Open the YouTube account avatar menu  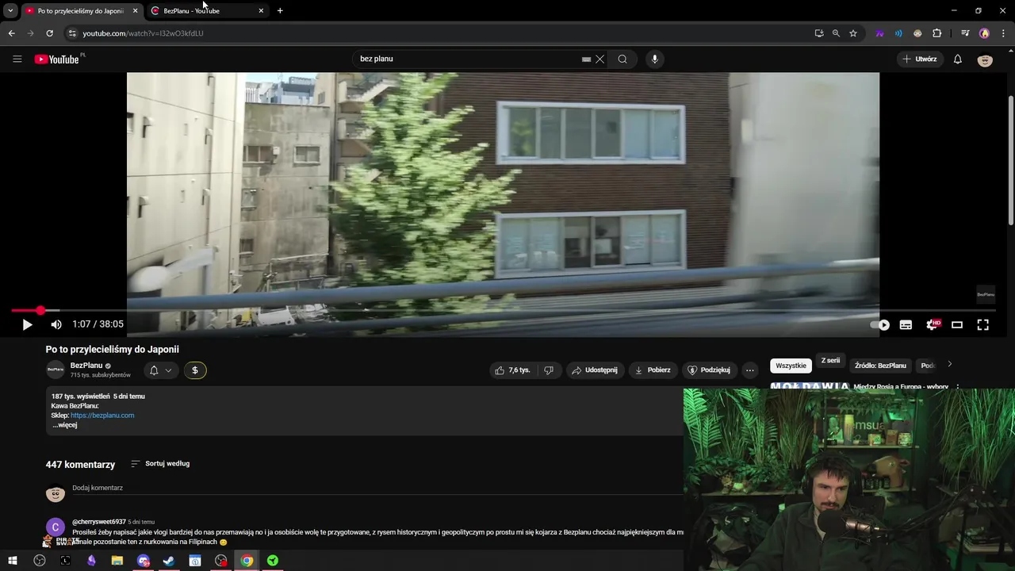985,59
